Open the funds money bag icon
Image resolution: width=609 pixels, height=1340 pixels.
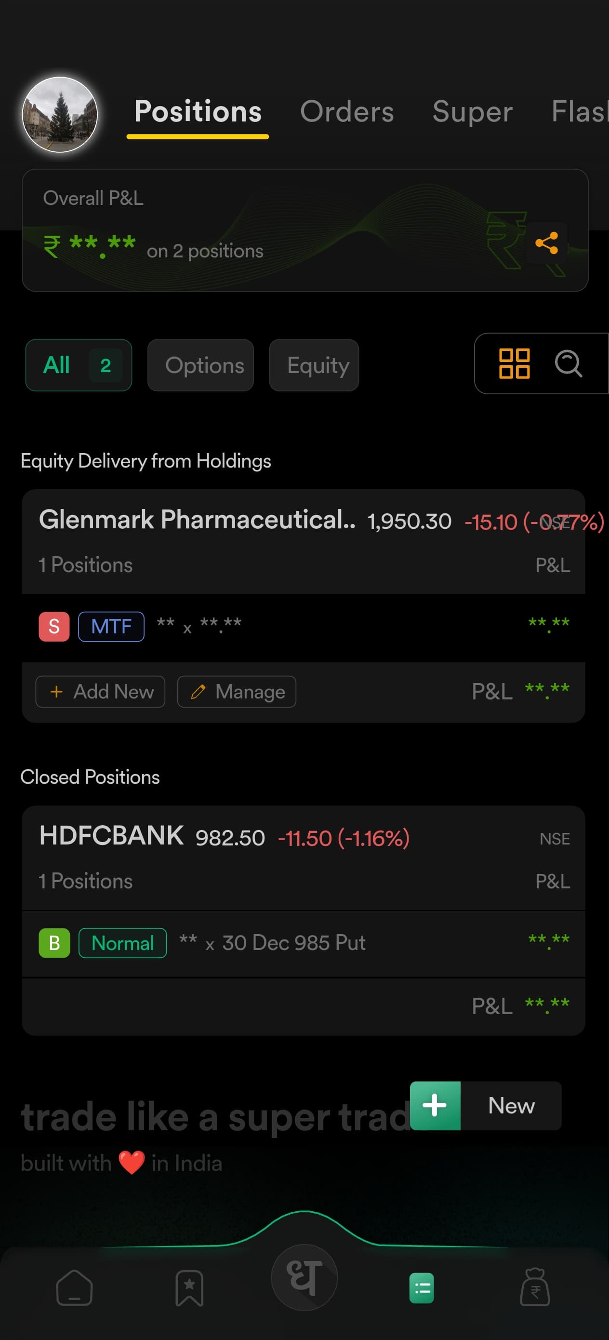[535, 1288]
